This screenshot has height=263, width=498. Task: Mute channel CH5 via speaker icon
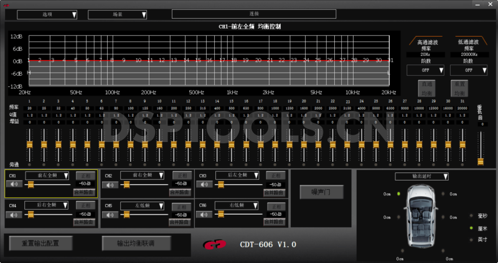coord(110,214)
